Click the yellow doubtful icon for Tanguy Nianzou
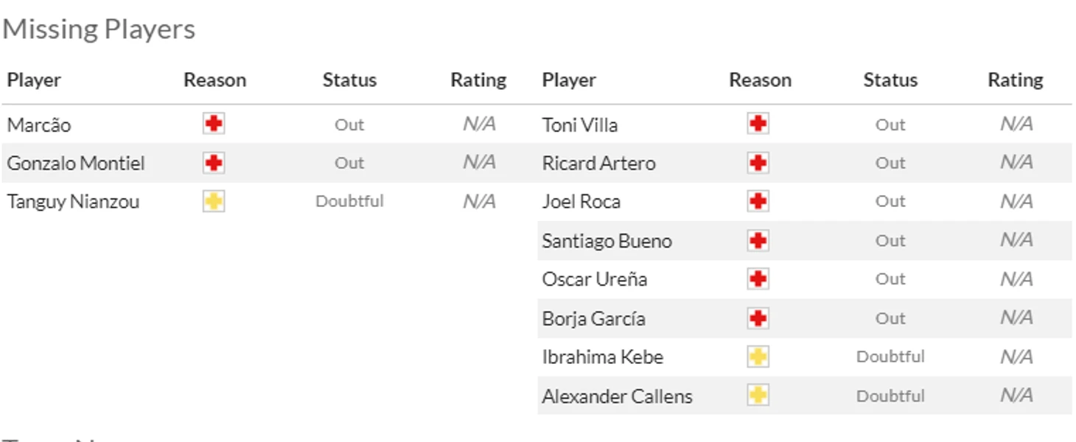This screenshot has height=442, width=1076. coord(214,201)
